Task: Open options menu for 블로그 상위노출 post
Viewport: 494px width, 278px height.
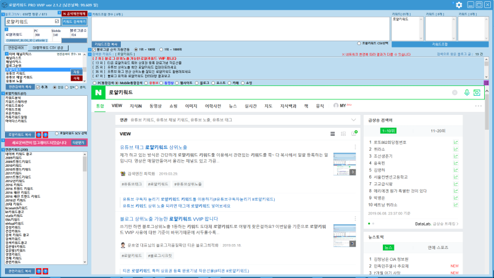Action: pos(355,219)
